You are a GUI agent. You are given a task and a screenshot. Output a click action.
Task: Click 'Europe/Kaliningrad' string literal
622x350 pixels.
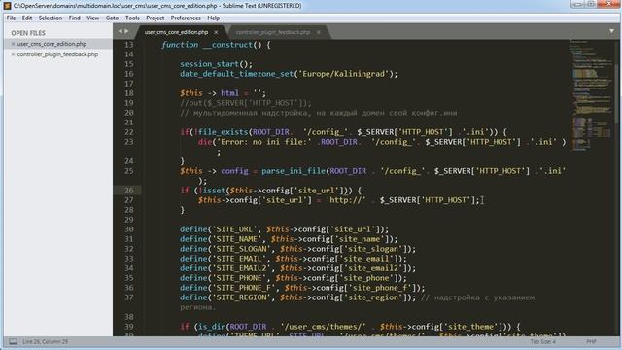[343, 74]
